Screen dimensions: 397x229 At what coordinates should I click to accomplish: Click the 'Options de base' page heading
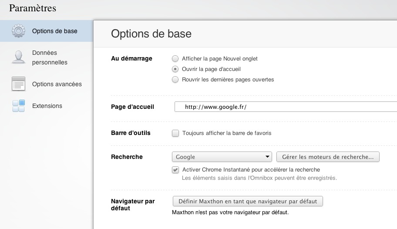pos(151,34)
